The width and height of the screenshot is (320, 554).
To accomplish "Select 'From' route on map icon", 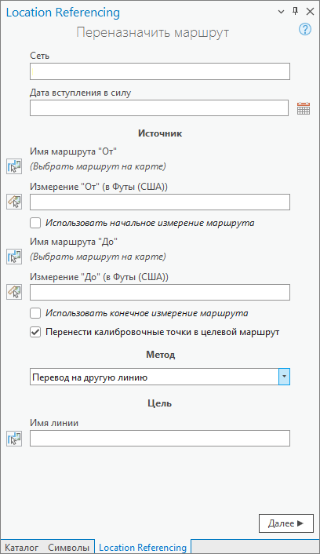I will 14,166.
